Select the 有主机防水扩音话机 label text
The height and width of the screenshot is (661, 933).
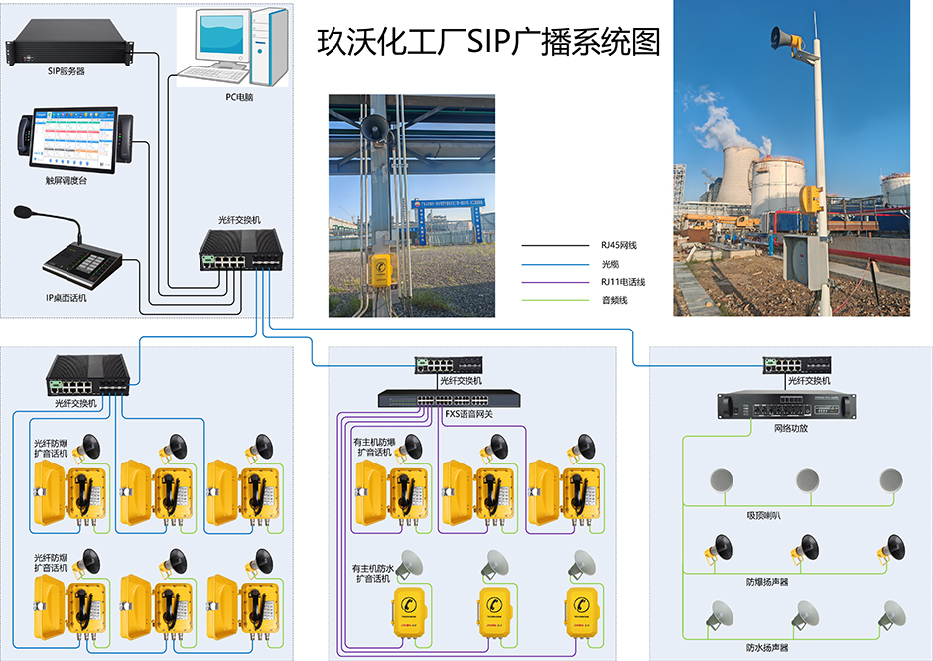[x=374, y=572]
